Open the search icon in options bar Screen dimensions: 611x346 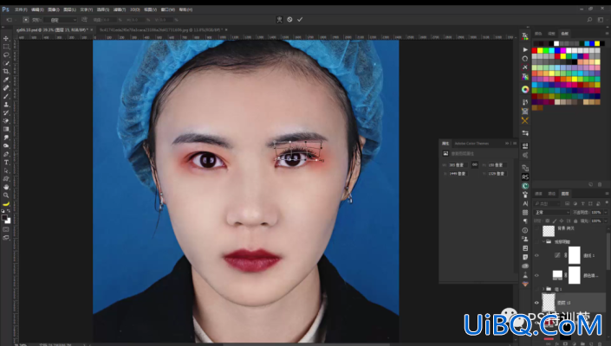tap(589, 19)
